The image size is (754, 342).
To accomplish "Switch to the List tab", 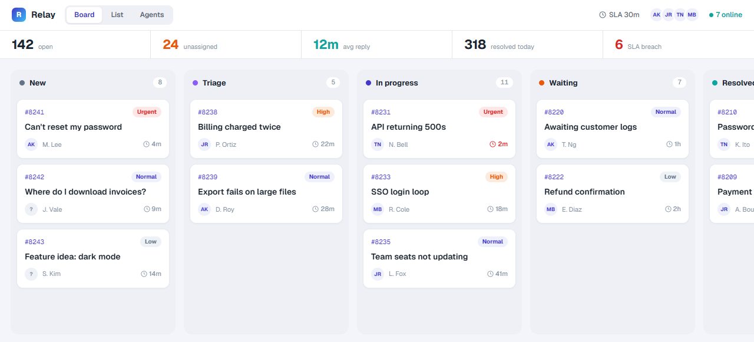I will pyautogui.click(x=117, y=15).
